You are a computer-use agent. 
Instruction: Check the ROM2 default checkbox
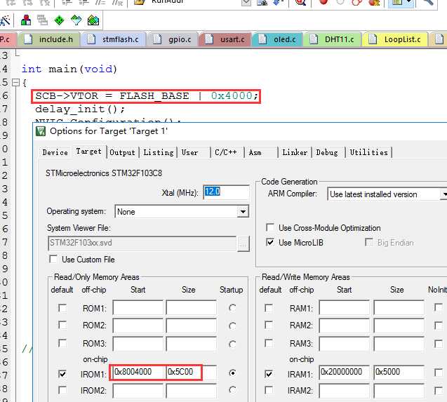pyautogui.click(x=62, y=326)
